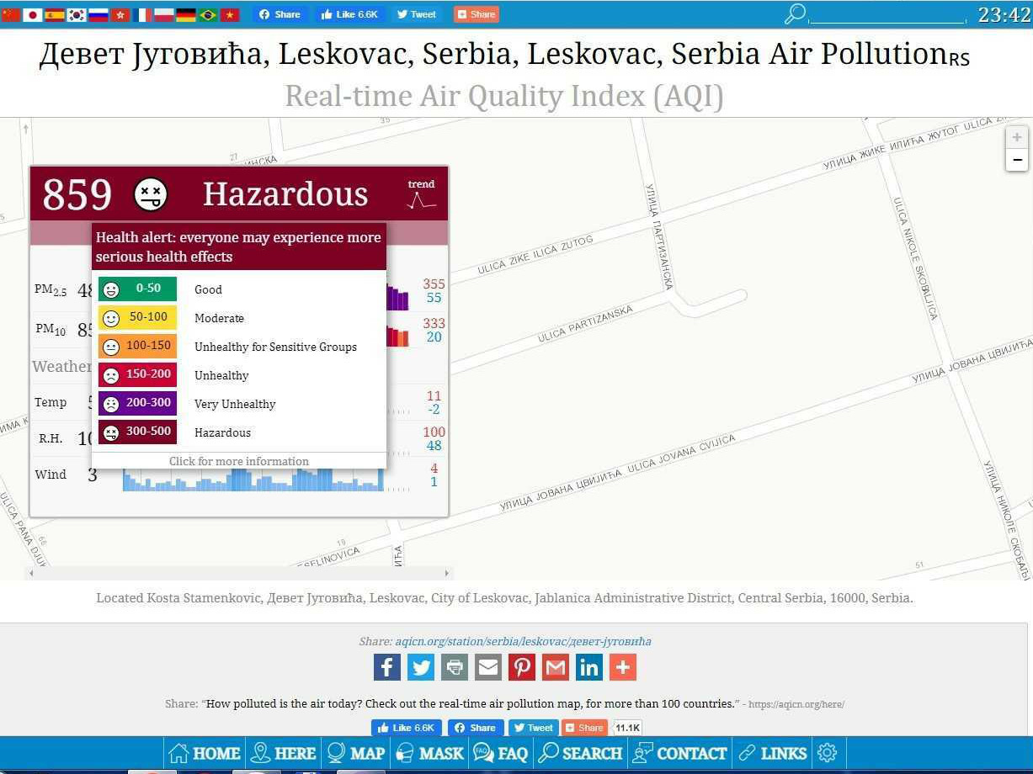Click the printer icon
Image resolution: width=1033 pixels, height=774 pixels.
(x=455, y=667)
